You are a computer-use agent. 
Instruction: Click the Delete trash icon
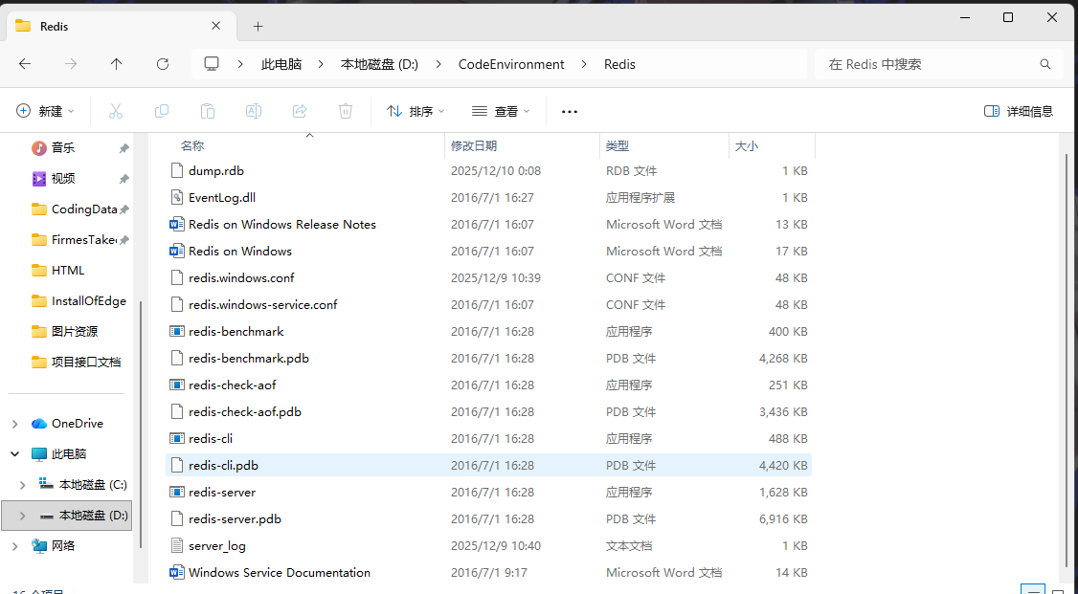tap(346, 111)
